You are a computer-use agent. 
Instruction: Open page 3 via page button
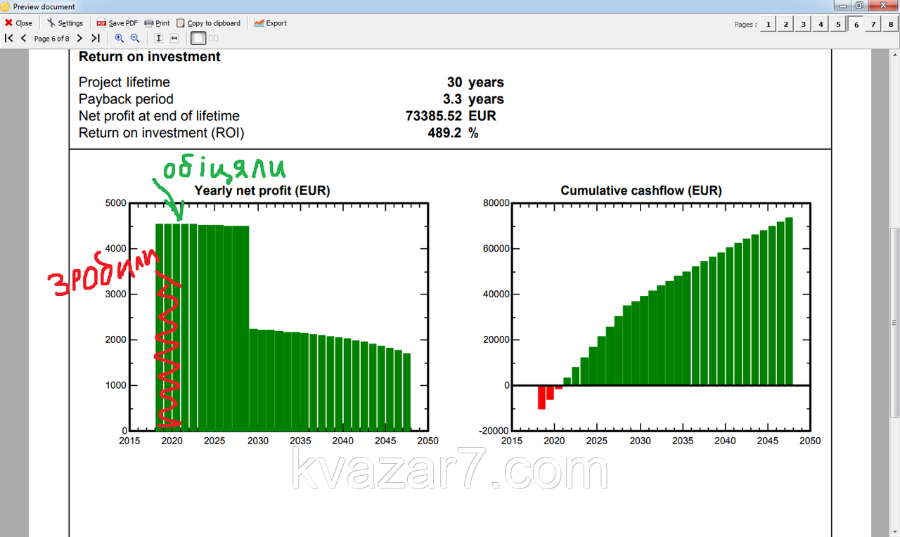tap(804, 25)
